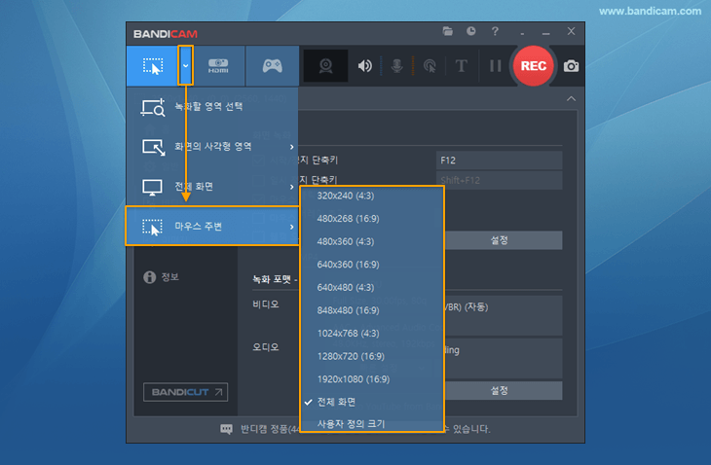This screenshot has height=465, width=711.
Task: Click the monitor icon in 전체 화면 row
Action: tap(152, 188)
